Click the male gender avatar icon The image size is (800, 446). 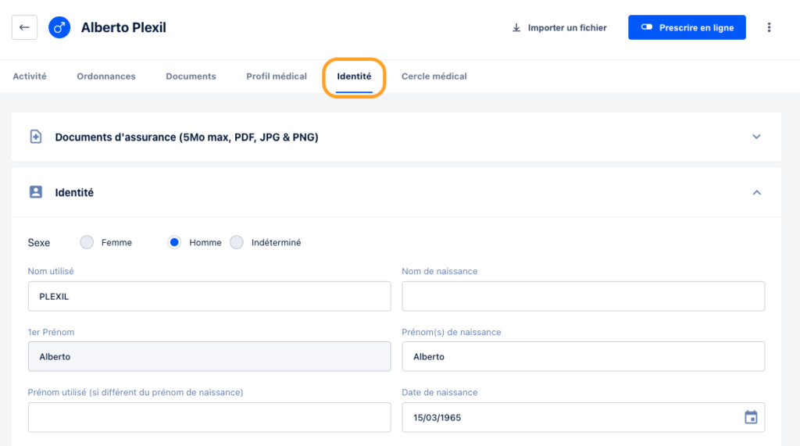pos(59,27)
